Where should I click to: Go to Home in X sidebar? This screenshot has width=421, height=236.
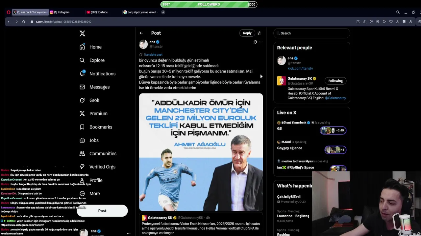(x=91, y=47)
